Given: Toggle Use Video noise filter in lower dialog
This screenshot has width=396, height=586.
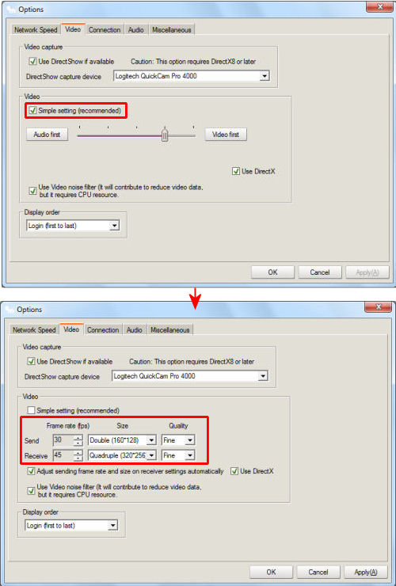Looking at the screenshot, I should pos(32,490).
